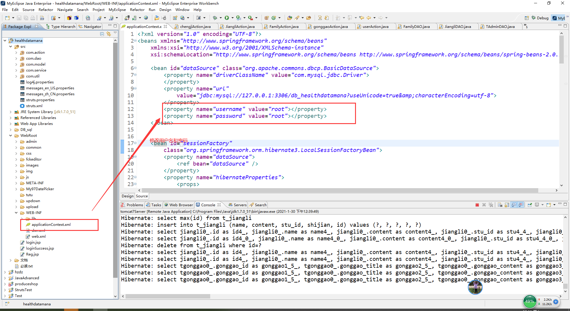This screenshot has width=570, height=311.
Task: Toggle show console when standard output changes
Action: pos(514,205)
